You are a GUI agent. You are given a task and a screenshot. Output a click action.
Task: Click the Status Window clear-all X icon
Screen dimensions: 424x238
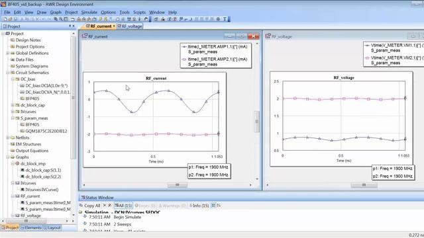point(109,206)
